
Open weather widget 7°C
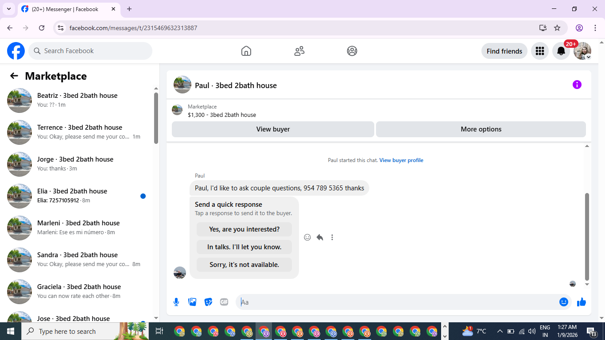[474, 331]
